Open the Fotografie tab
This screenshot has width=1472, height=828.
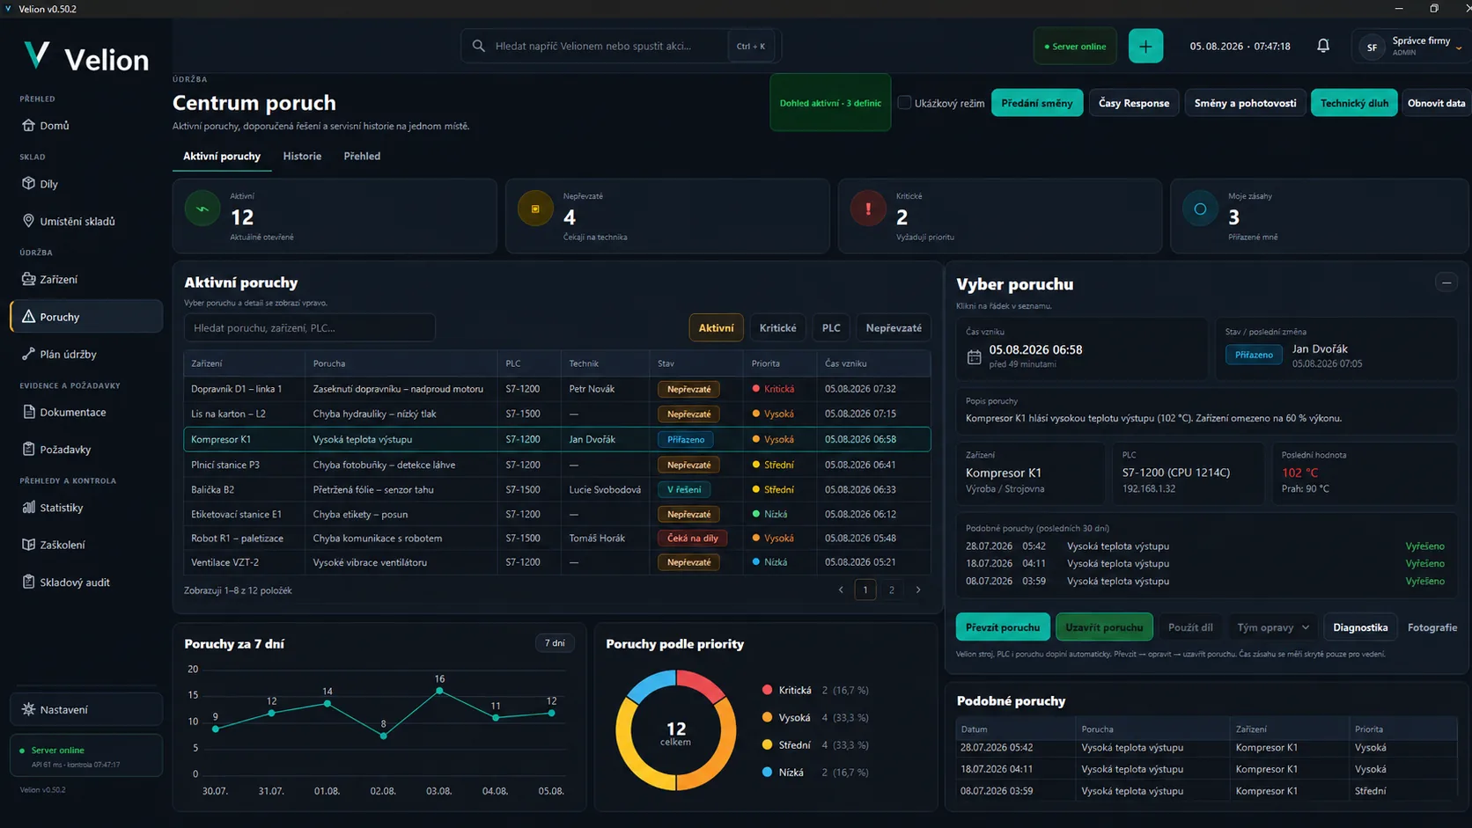click(x=1432, y=627)
